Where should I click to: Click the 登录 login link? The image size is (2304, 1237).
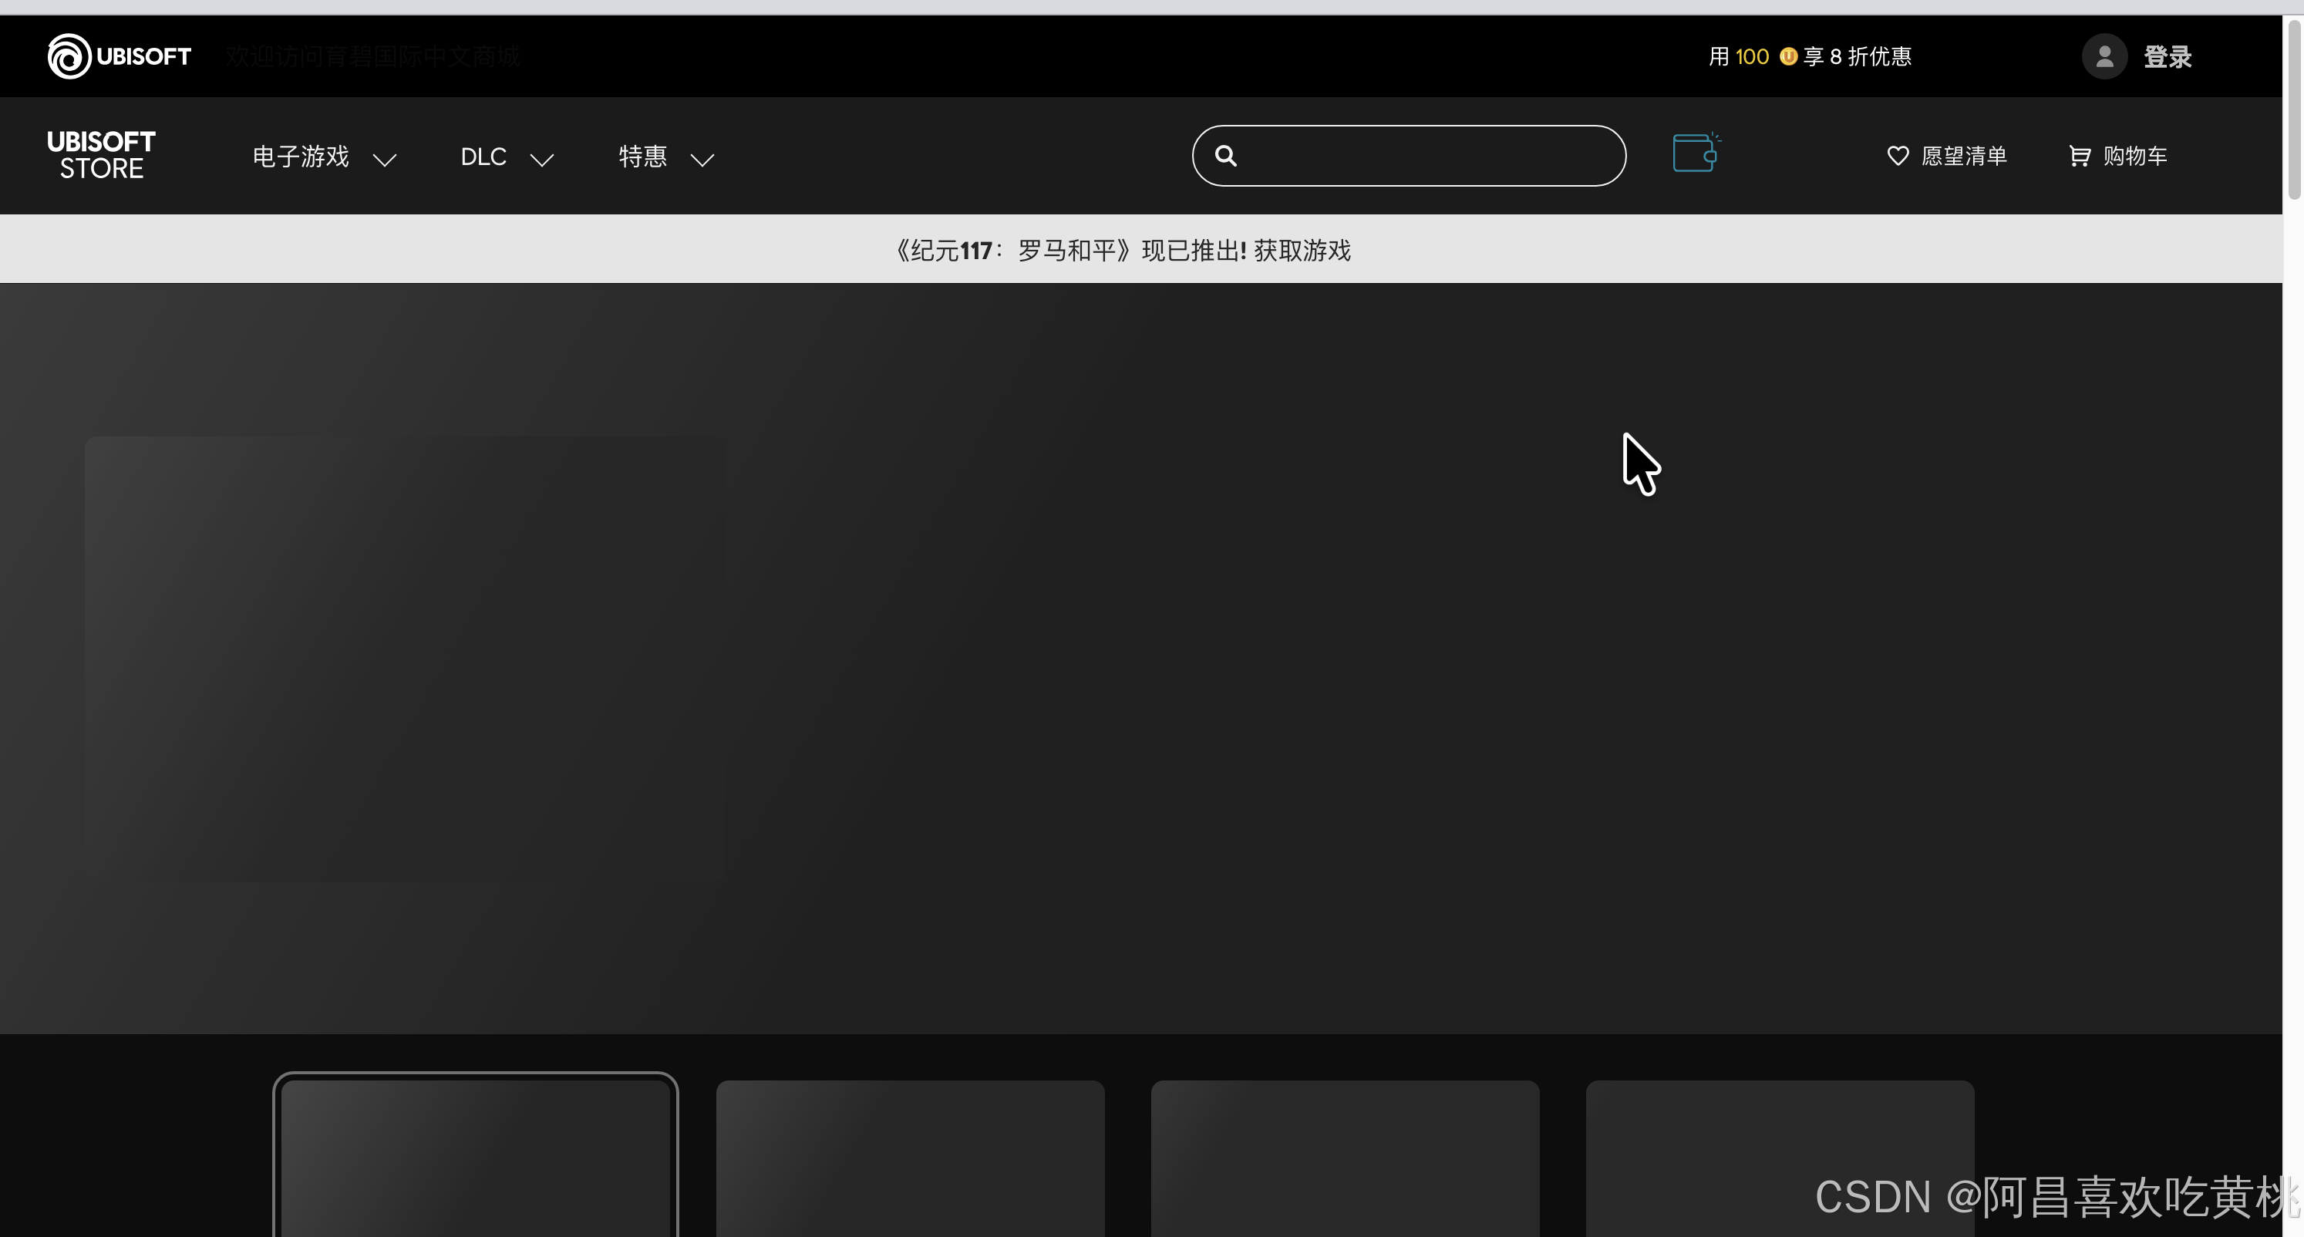coord(2168,56)
